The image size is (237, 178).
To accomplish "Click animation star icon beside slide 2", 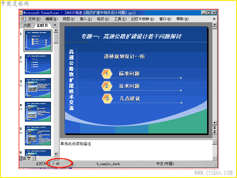I will coord(21,62).
